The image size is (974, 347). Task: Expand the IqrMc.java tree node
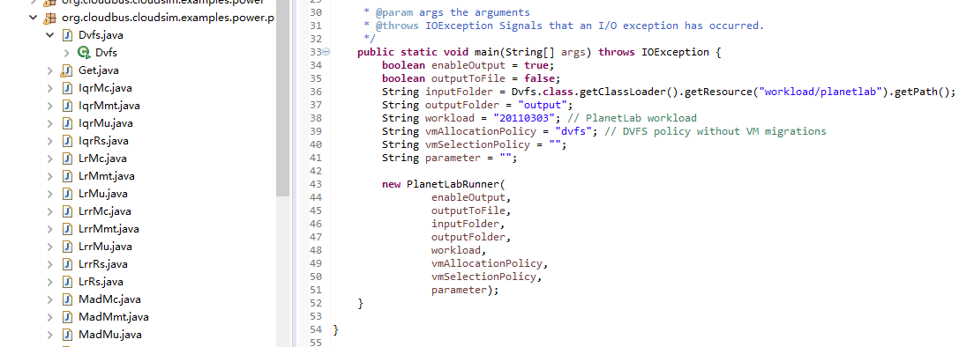(x=50, y=88)
